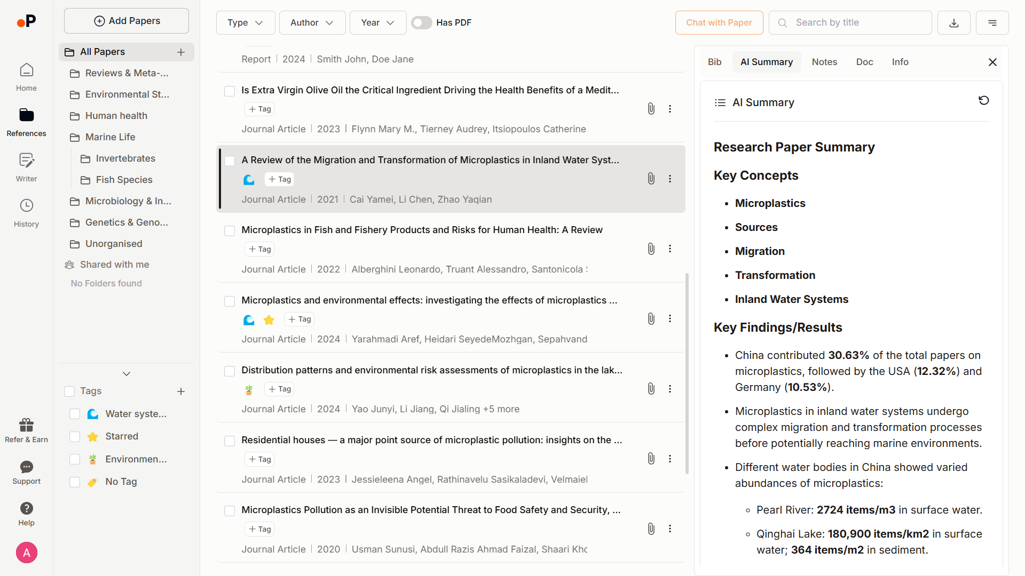Check the Starred tag filter checkbox
Screen dimensions: 1025x576
pyautogui.click(x=74, y=436)
